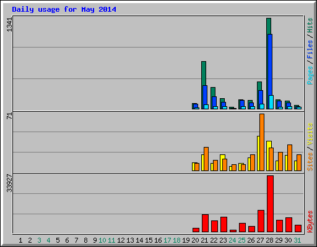
Task: Click day 15 on the date axis
Action: (149, 240)
